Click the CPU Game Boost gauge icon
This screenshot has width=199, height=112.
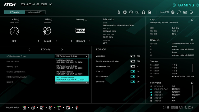tap(14, 31)
